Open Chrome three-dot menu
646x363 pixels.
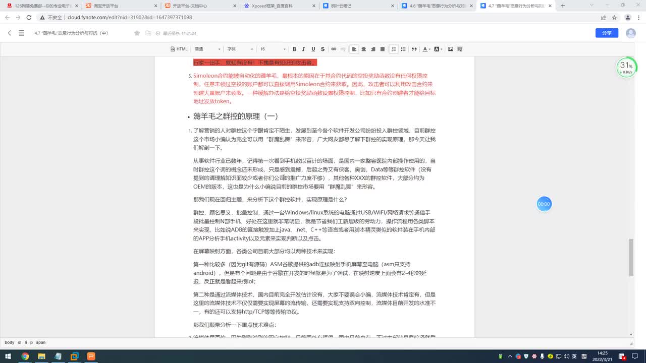coord(639,17)
